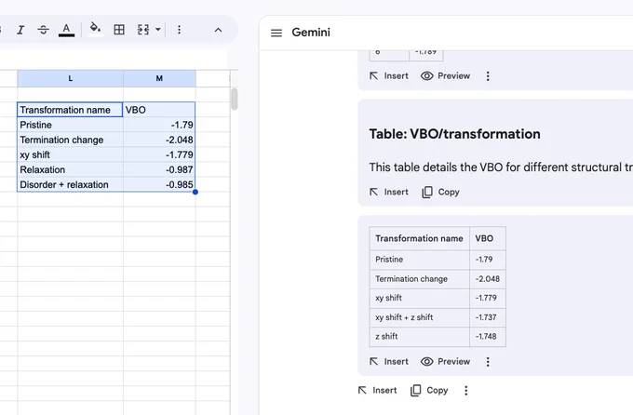Image resolution: width=633 pixels, height=415 pixels.
Task: Select the spreadsheet cell 'Disorder + relaxation'
Action: click(70, 184)
